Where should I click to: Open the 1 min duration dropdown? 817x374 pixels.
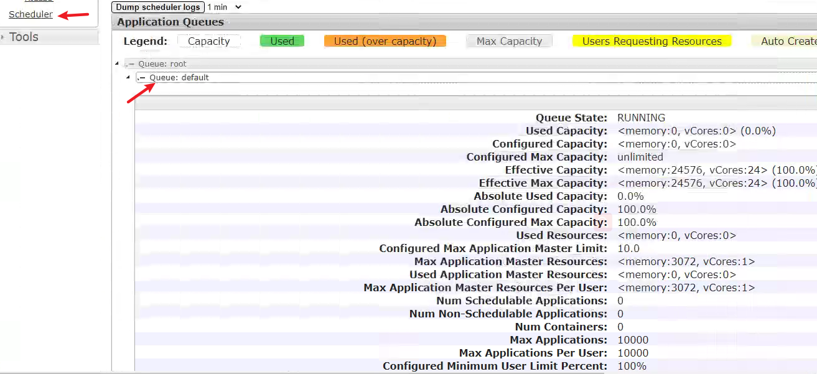[x=225, y=7]
